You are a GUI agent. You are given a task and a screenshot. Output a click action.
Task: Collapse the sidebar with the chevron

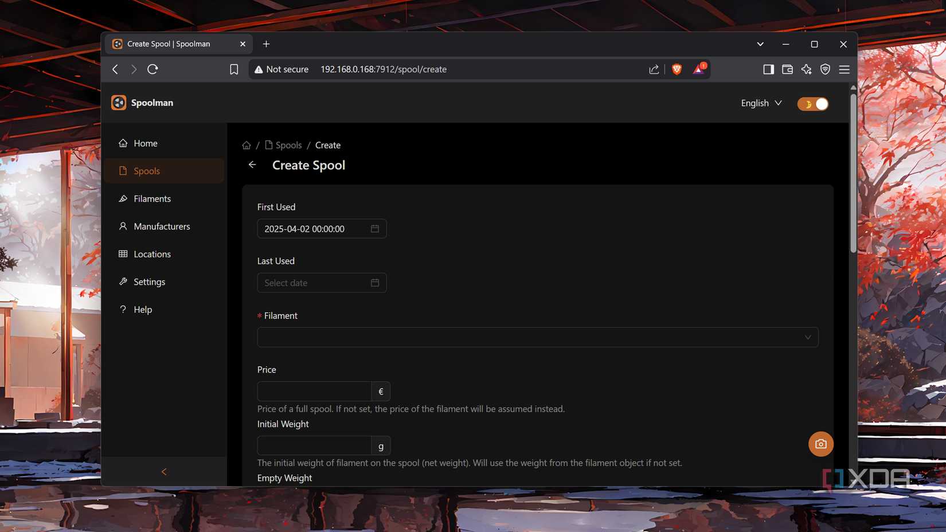click(x=164, y=471)
